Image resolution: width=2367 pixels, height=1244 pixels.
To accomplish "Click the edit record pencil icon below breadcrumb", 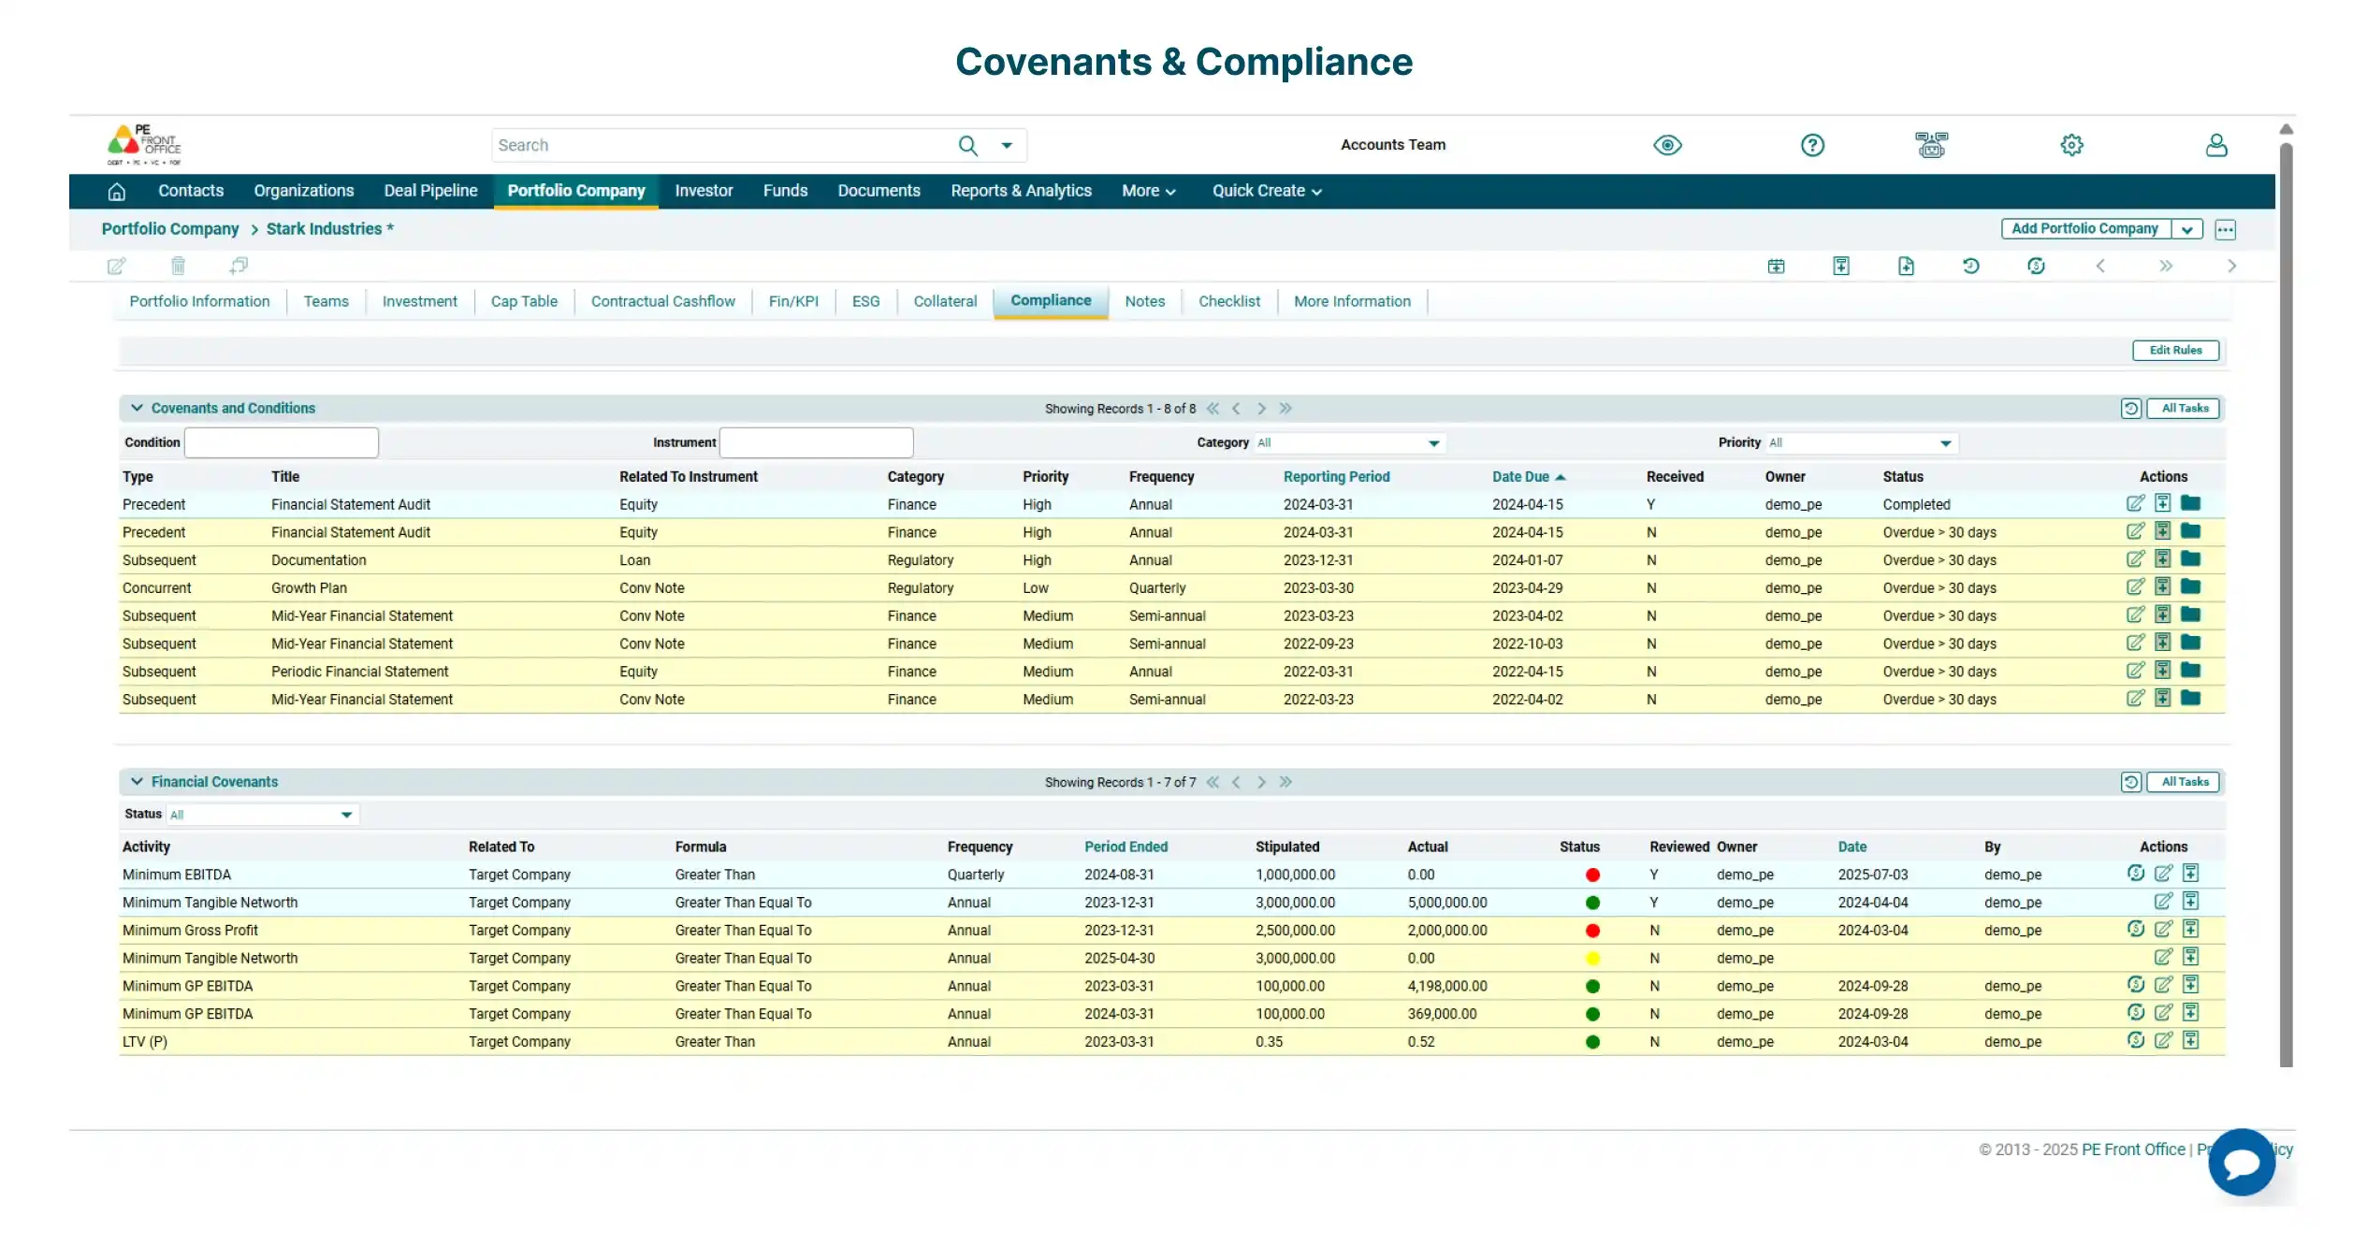I will point(116,266).
